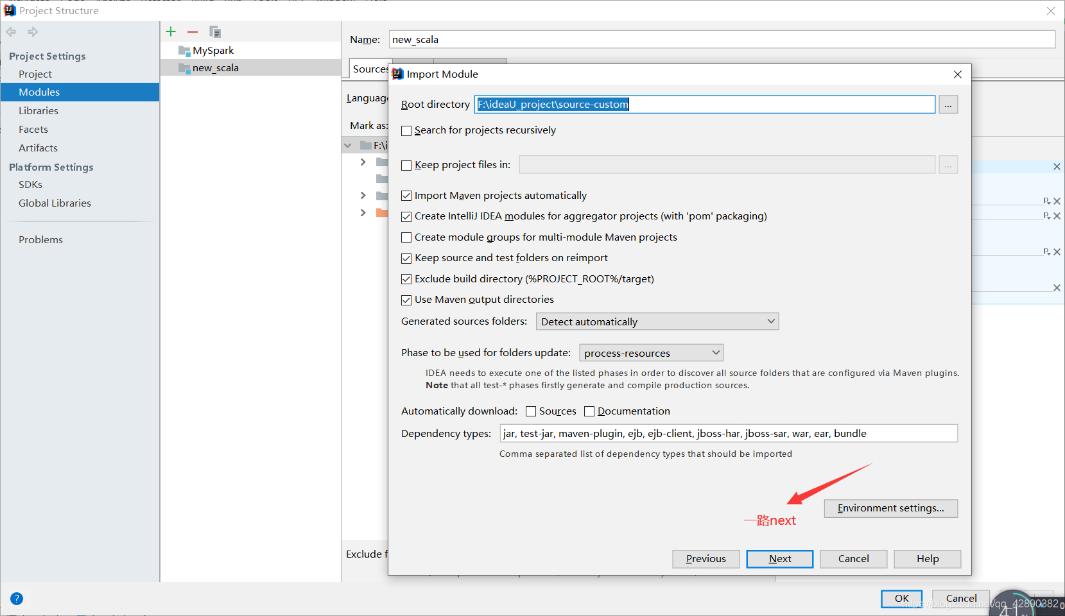The width and height of the screenshot is (1065, 616).
Task: Expand the orange folder tree node
Action: (x=363, y=212)
